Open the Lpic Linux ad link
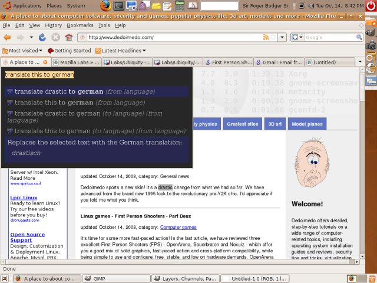 click(24, 198)
